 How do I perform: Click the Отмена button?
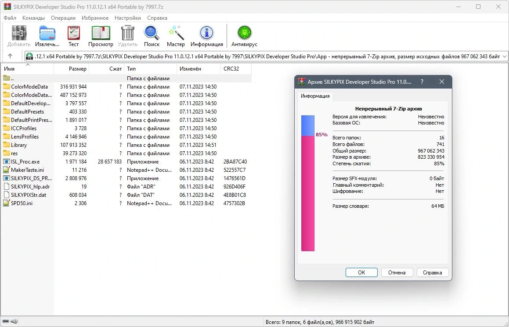tap(397, 273)
